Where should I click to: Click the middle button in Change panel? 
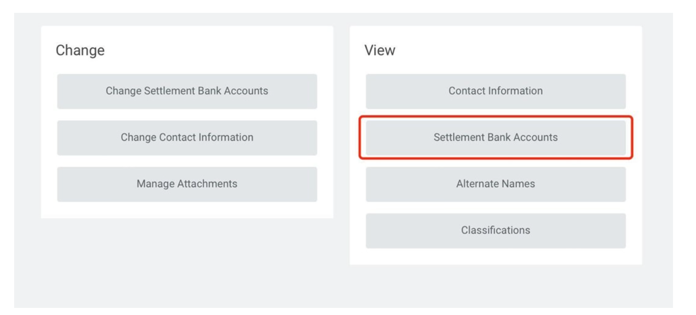point(187,138)
